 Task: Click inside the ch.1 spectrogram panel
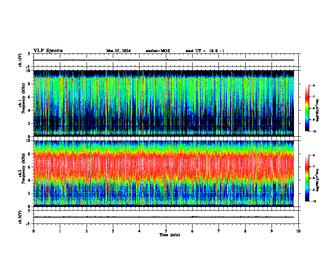(x=164, y=103)
